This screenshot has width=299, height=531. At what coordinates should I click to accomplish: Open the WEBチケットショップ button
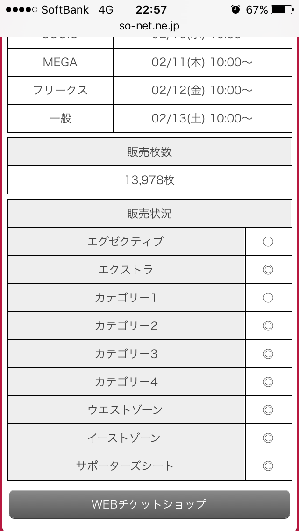149,504
